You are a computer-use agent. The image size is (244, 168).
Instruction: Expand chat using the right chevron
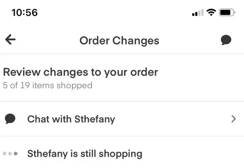click(233, 119)
